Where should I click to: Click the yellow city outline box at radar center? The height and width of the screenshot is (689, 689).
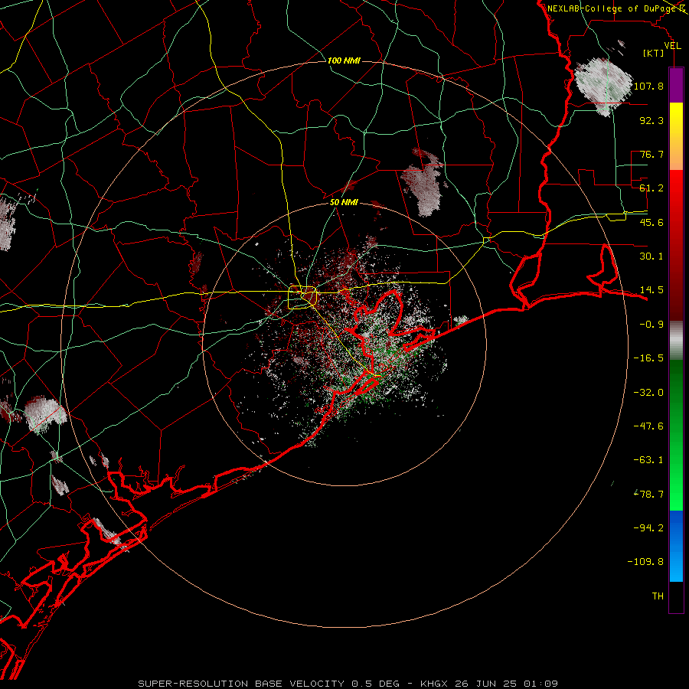(x=302, y=298)
